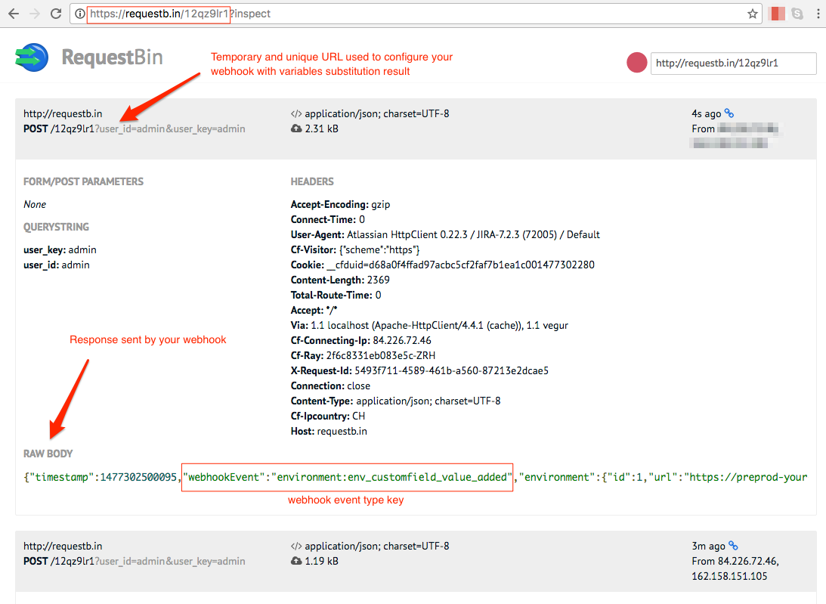The width and height of the screenshot is (826, 604).
Task: Click the cloud upload icon beside 2.31 kB
Action: (x=296, y=129)
